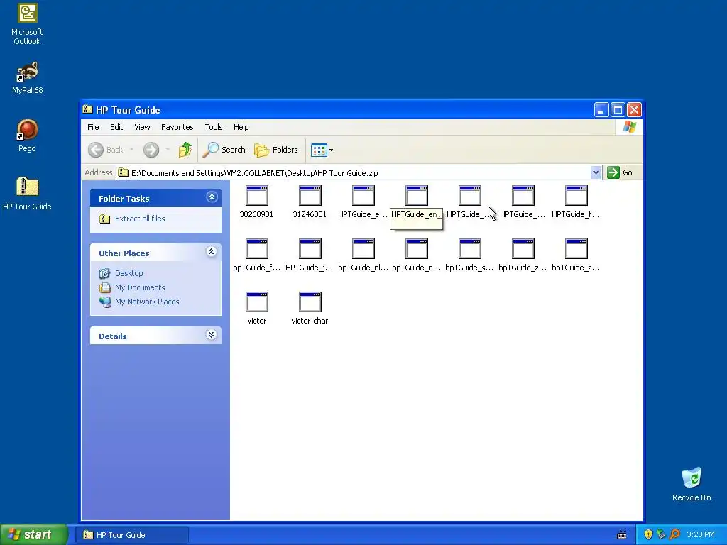The height and width of the screenshot is (545, 727).
Task: Expand the Address bar dropdown
Action: [596, 172]
